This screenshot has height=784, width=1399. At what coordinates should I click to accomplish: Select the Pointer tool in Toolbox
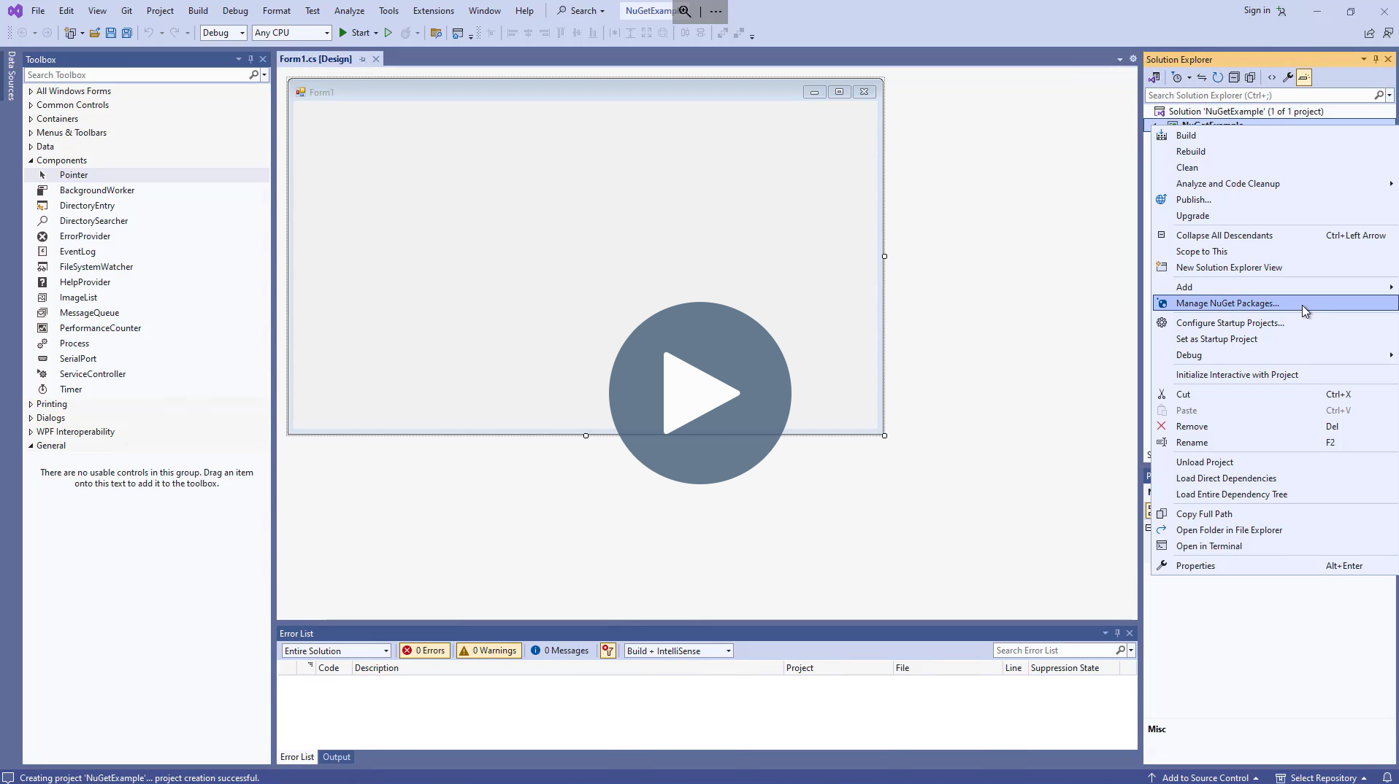(73, 174)
